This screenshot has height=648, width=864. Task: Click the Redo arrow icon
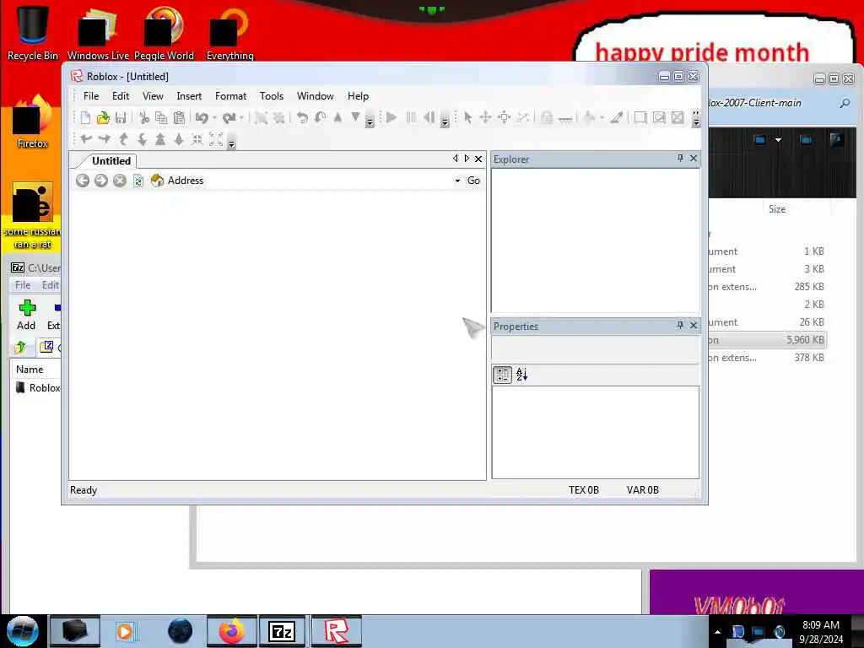[229, 117]
